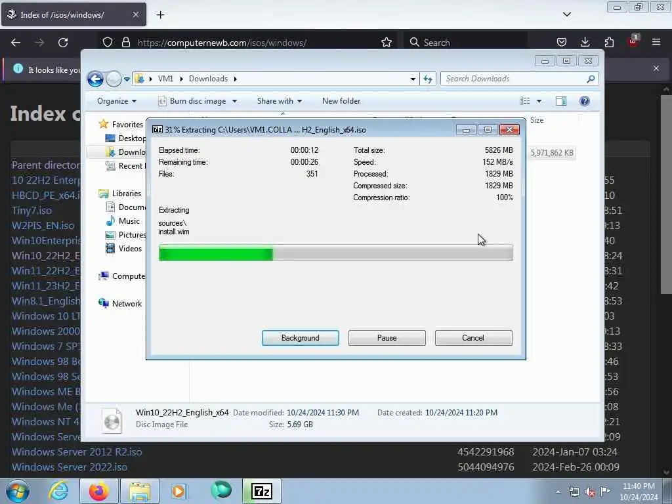The width and height of the screenshot is (672, 504).
Task: Select Libraries in navigation pane
Action: pos(120,194)
